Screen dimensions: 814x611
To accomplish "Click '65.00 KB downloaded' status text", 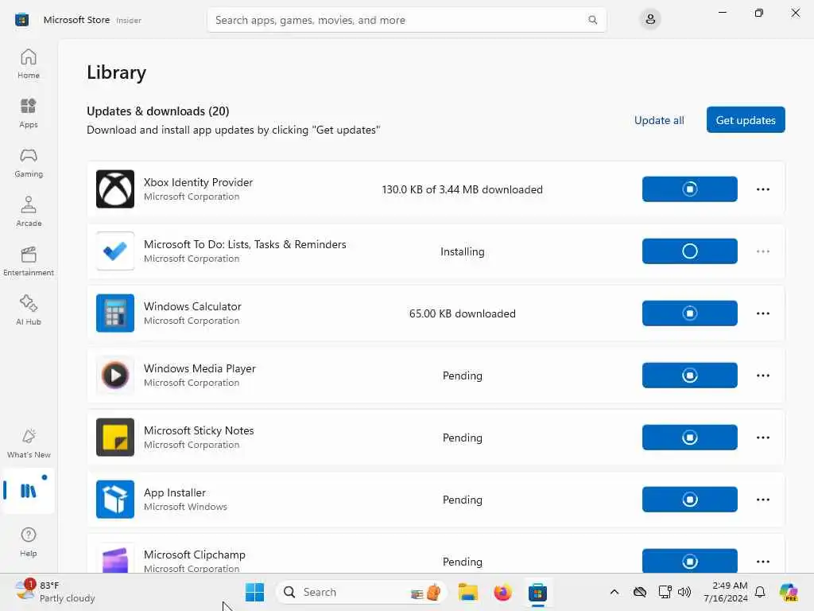I will pos(462,313).
